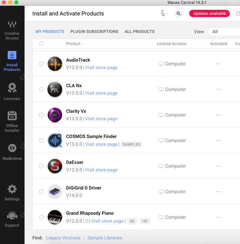This screenshot has width=240, height=244.
Task: Sort list by Product column header
Action: [x=73, y=44]
